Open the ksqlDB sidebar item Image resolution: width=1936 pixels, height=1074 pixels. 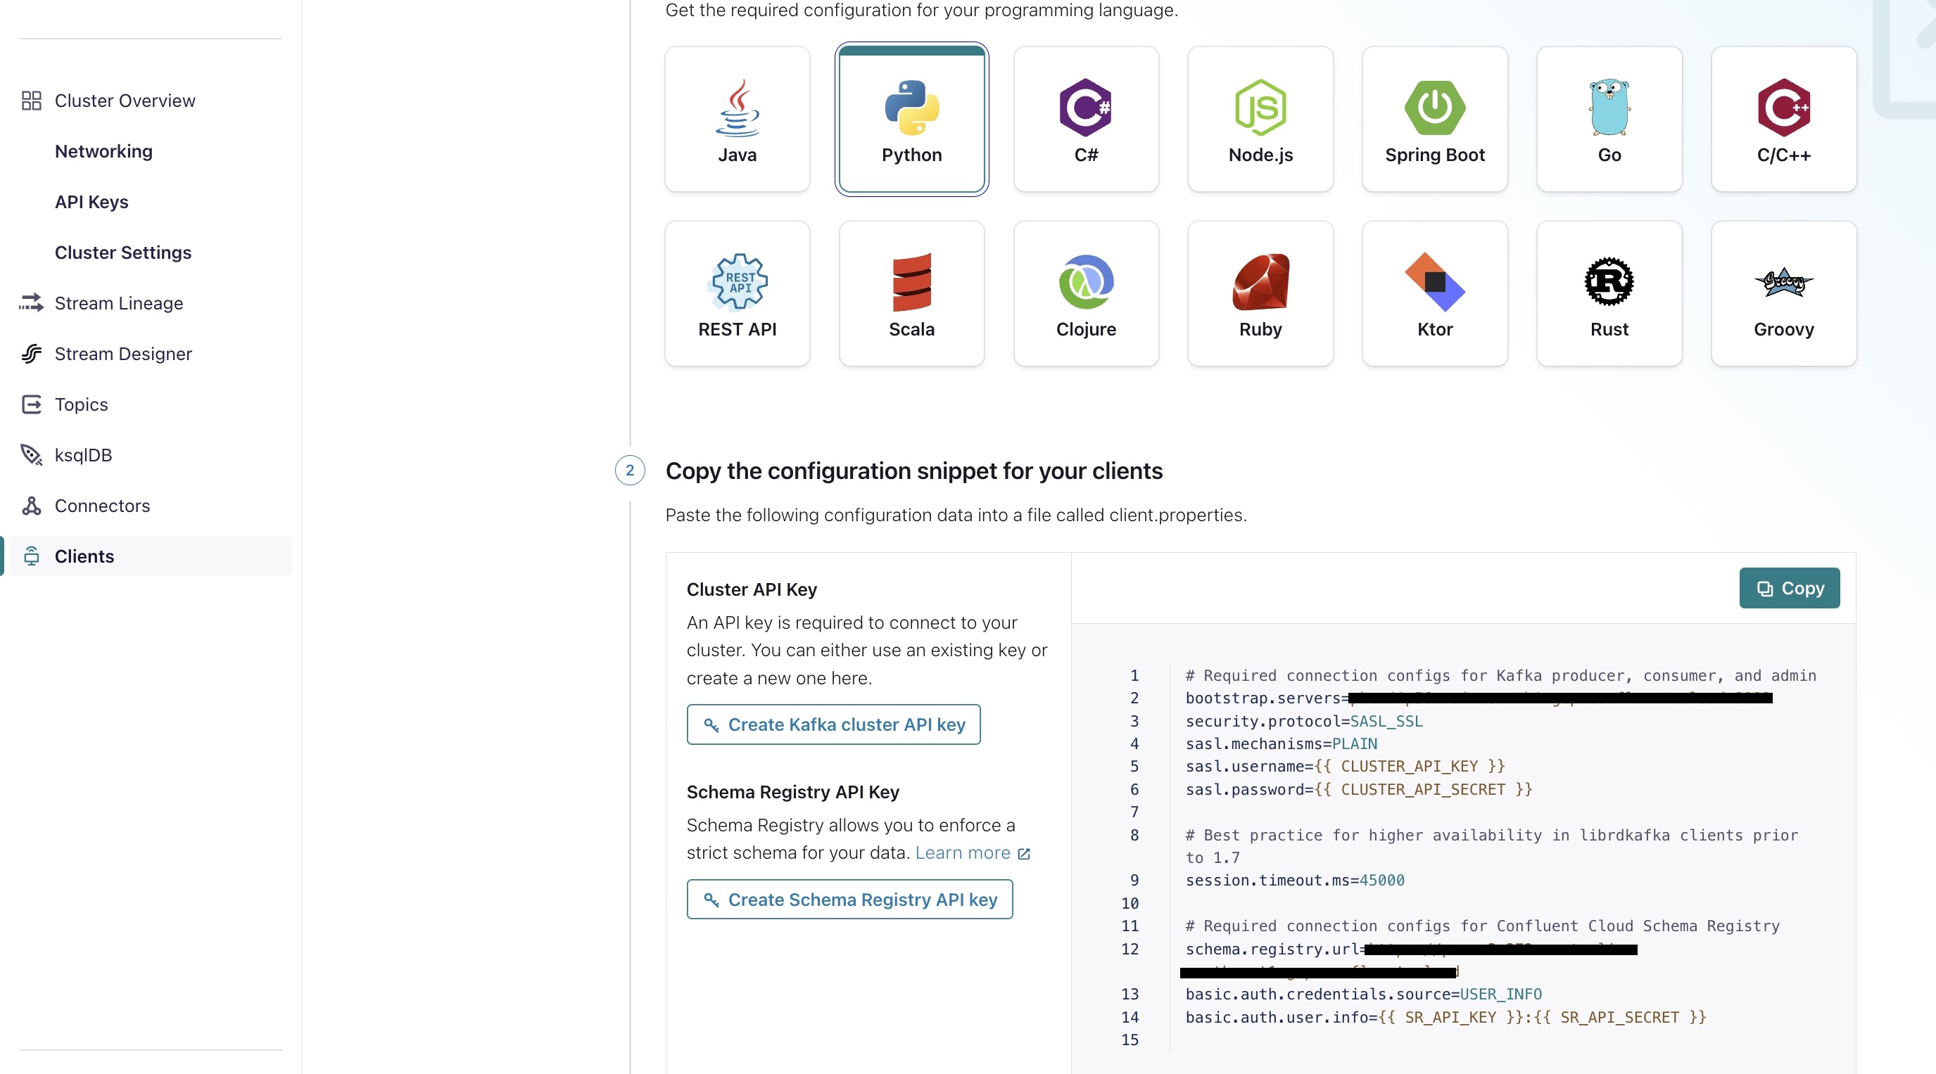[x=82, y=455]
